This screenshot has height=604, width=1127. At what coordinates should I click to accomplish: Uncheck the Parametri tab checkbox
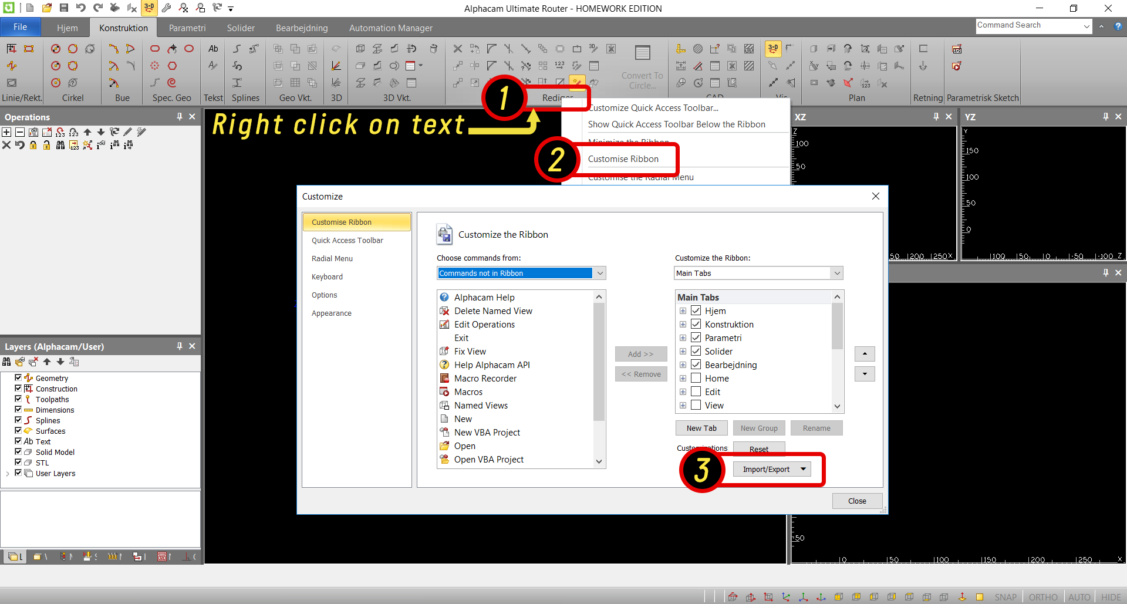(696, 338)
